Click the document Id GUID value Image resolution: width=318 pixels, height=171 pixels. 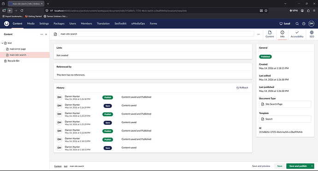pos(281,132)
